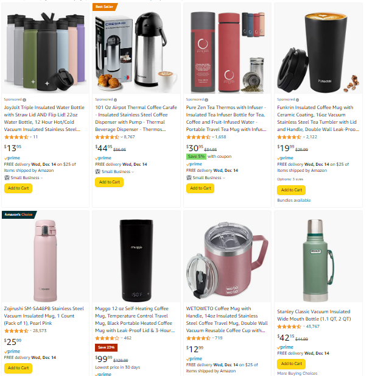
Task: Click the star rating of Zojirushi mug
Action: pos(16,331)
